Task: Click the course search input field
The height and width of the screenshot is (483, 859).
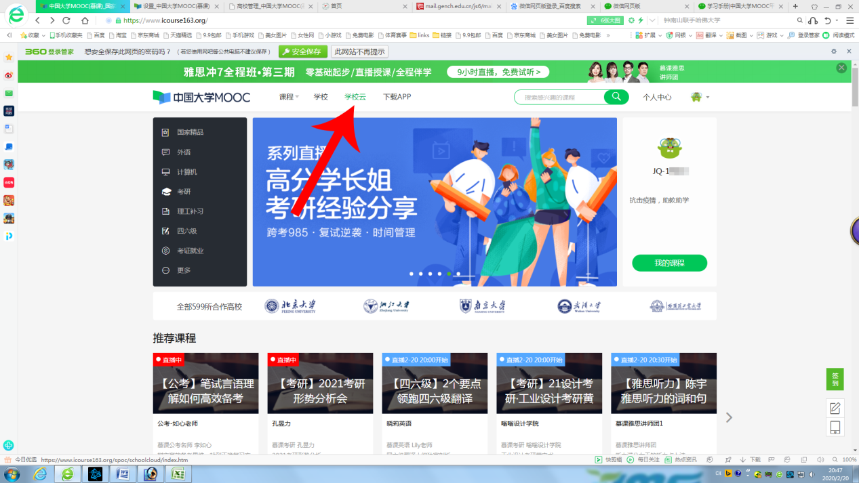Action: point(559,98)
